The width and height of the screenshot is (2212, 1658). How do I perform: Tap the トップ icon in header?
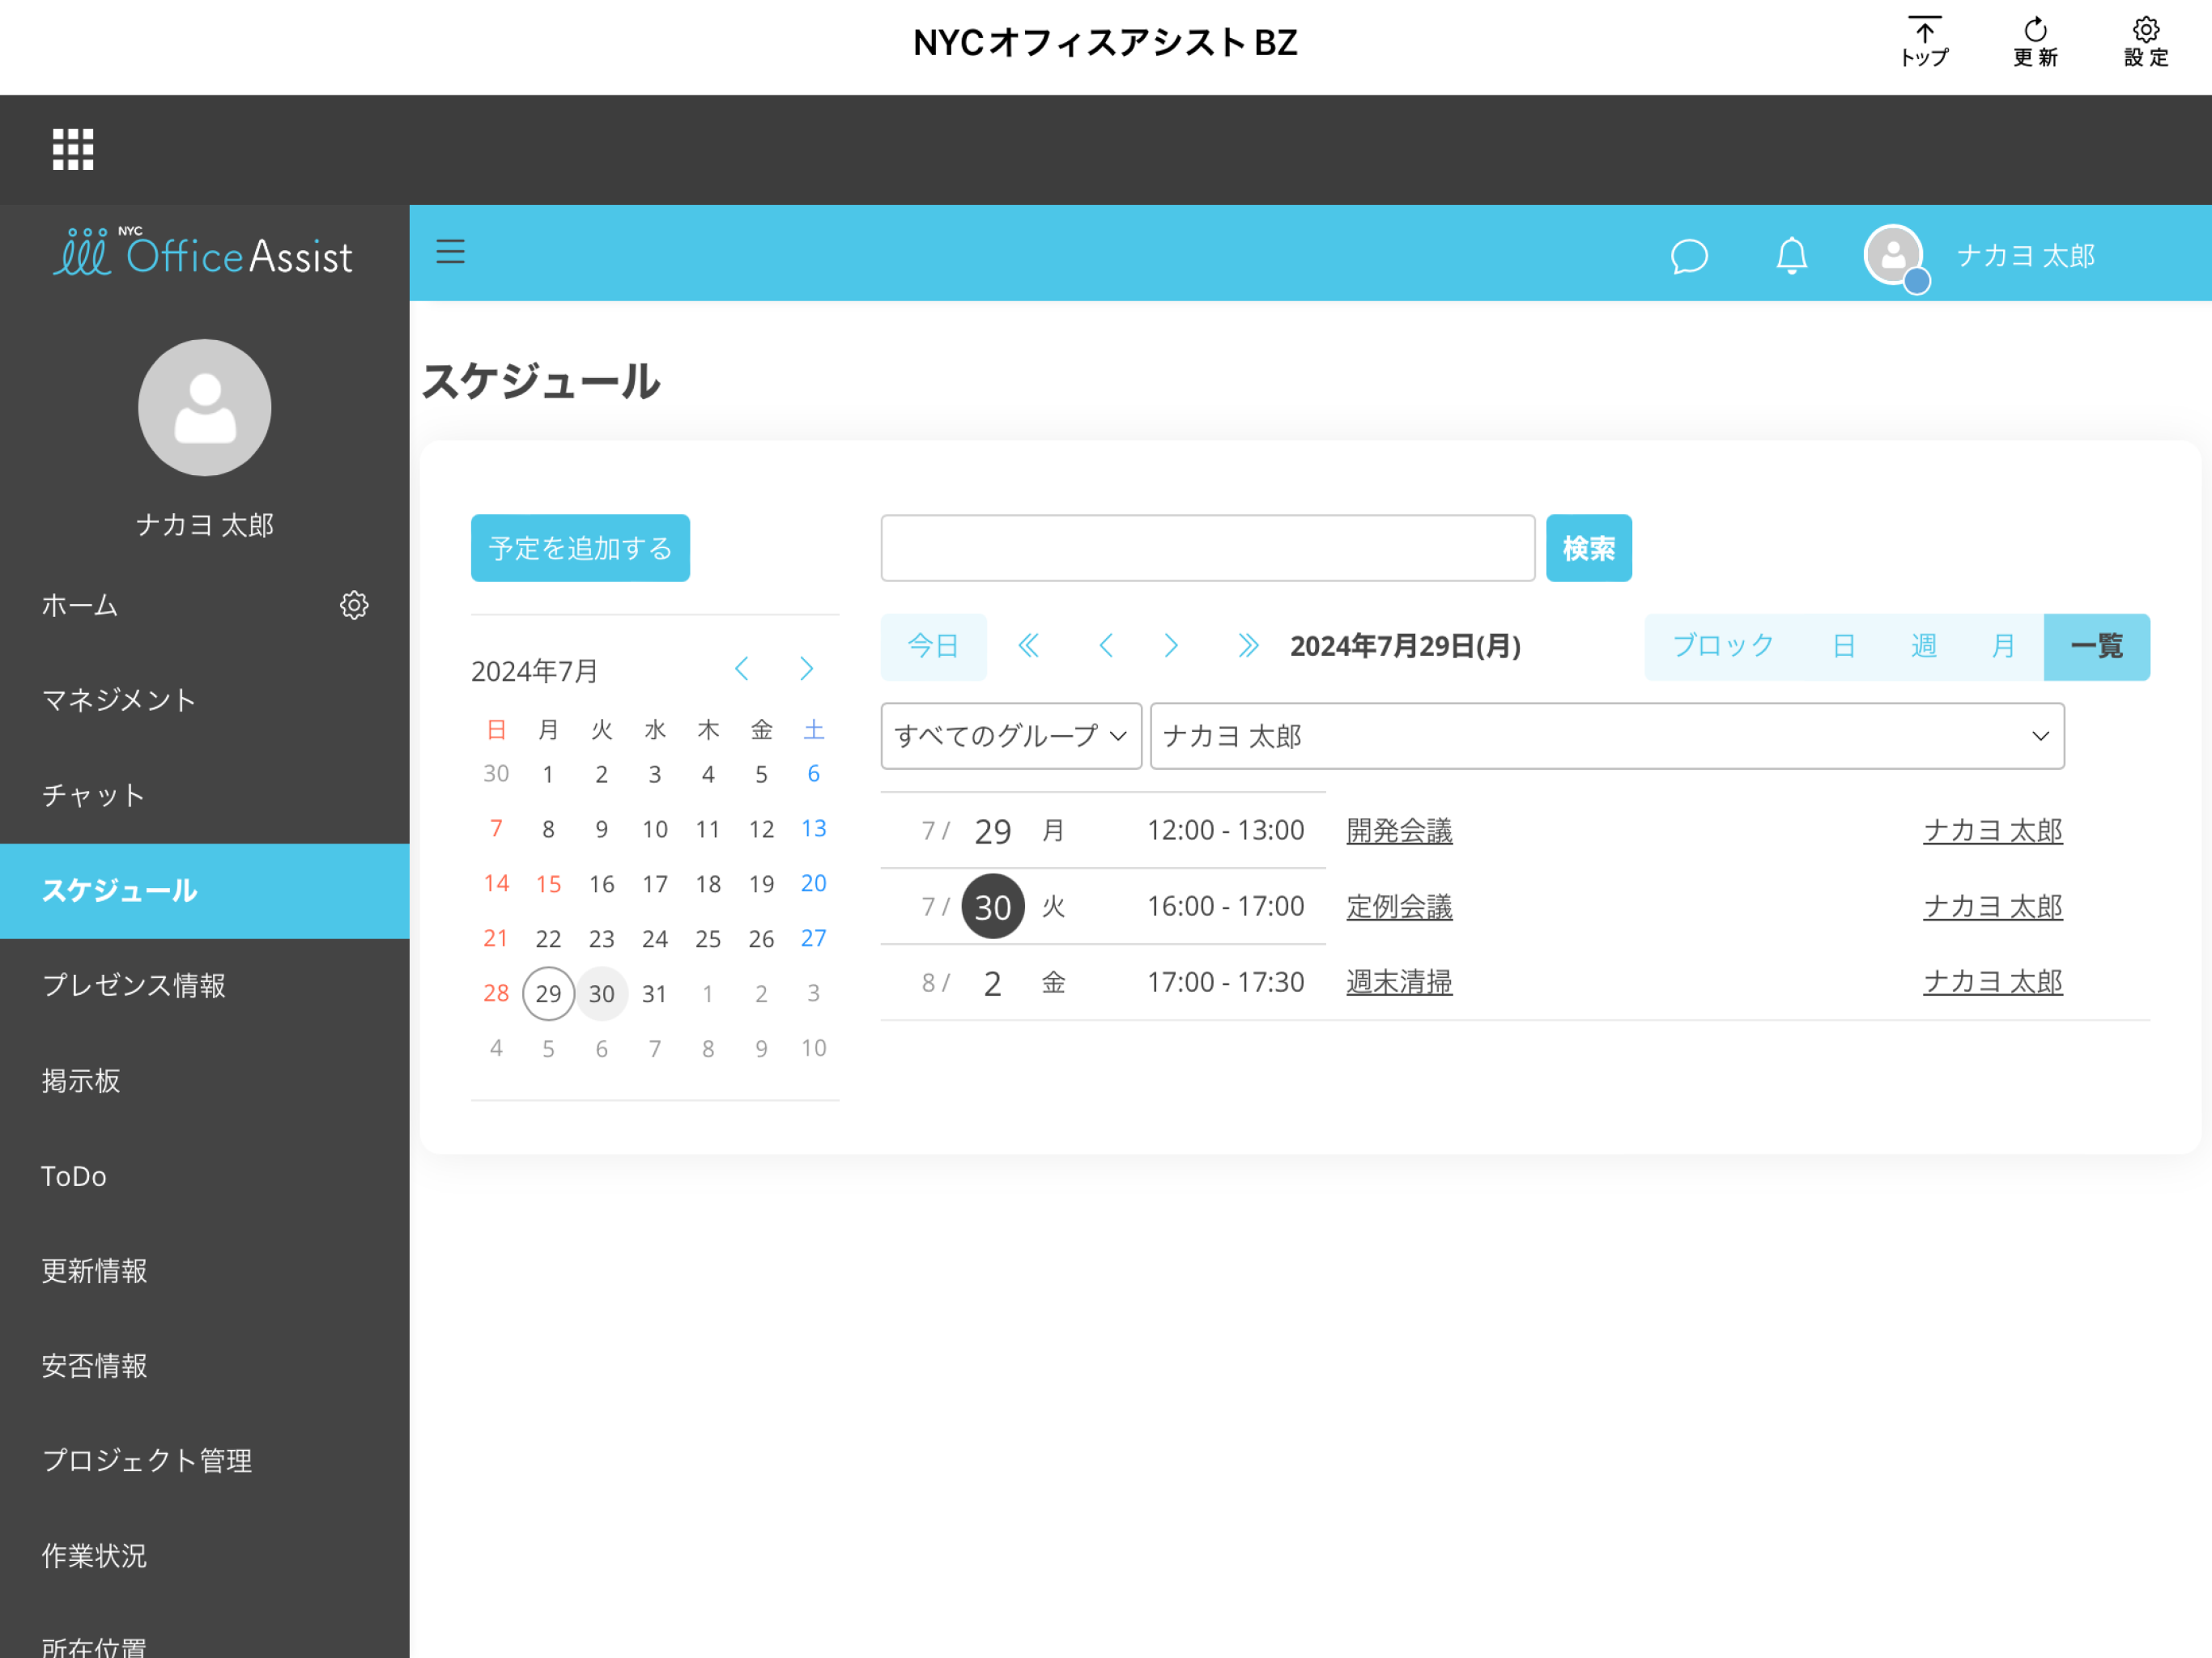click(1924, 42)
